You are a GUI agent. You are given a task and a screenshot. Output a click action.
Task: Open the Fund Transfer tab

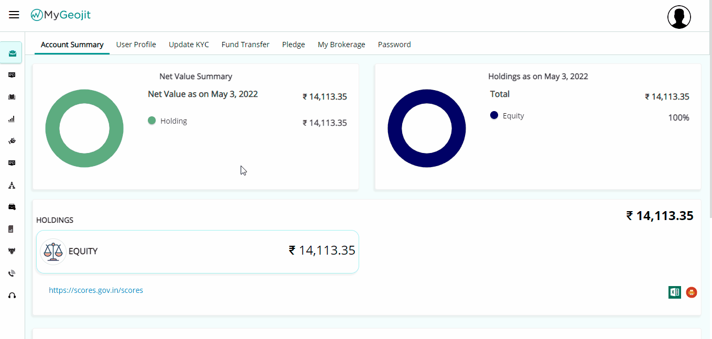pyautogui.click(x=245, y=45)
